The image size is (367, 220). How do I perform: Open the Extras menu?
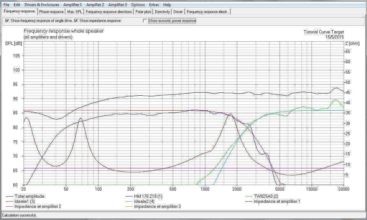[154, 5]
